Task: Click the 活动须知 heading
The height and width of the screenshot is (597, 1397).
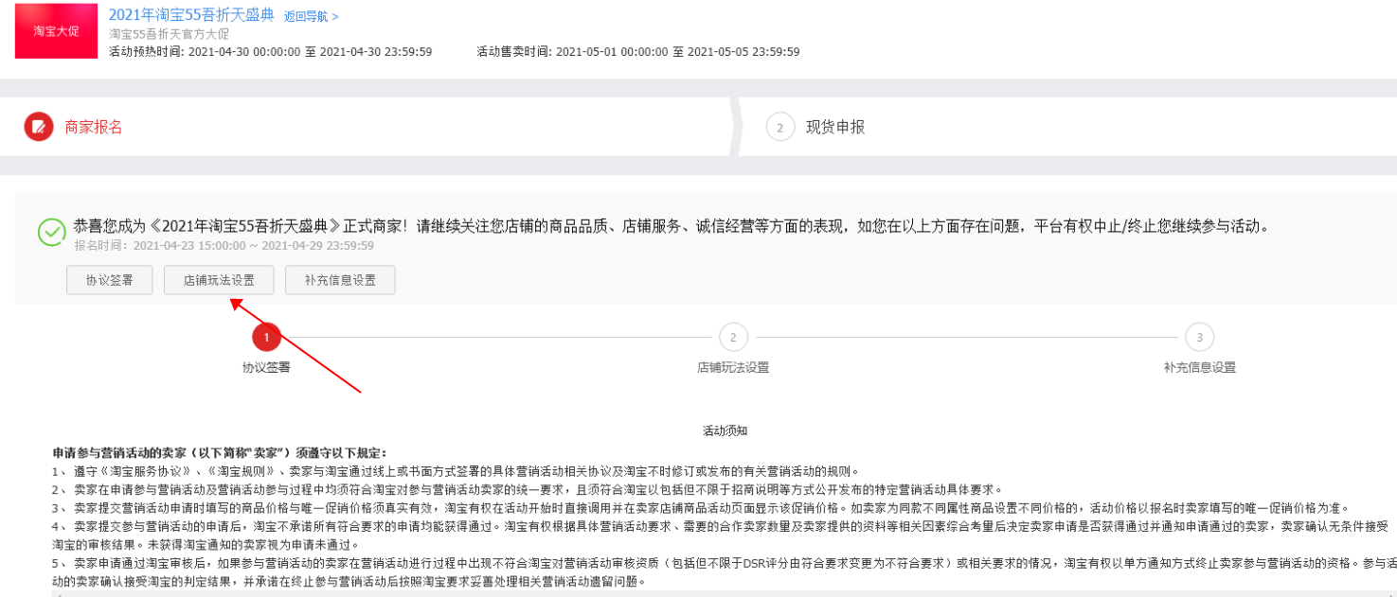Action: 725,430
